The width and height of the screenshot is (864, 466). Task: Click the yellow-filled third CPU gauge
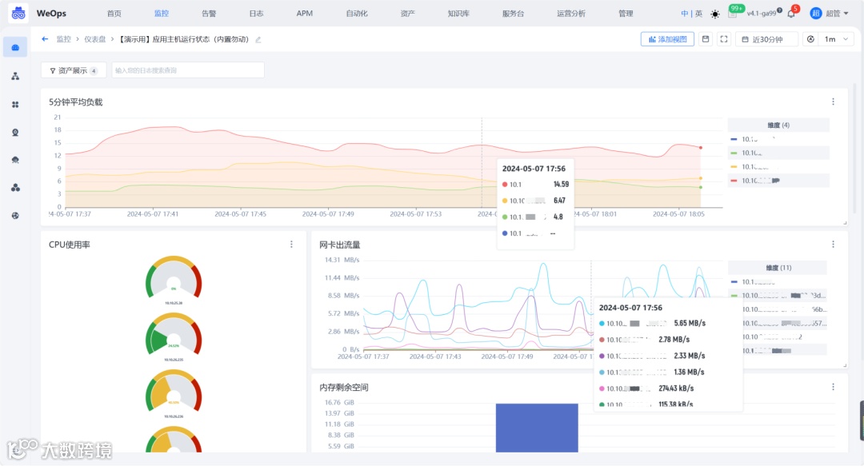coord(174,392)
